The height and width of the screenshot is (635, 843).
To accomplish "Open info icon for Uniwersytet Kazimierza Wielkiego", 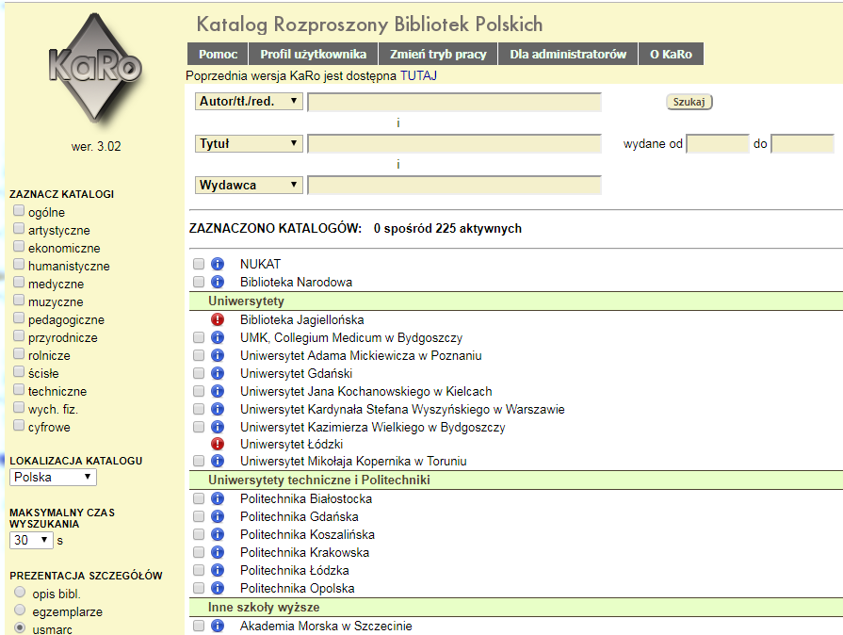I will click(218, 427).
